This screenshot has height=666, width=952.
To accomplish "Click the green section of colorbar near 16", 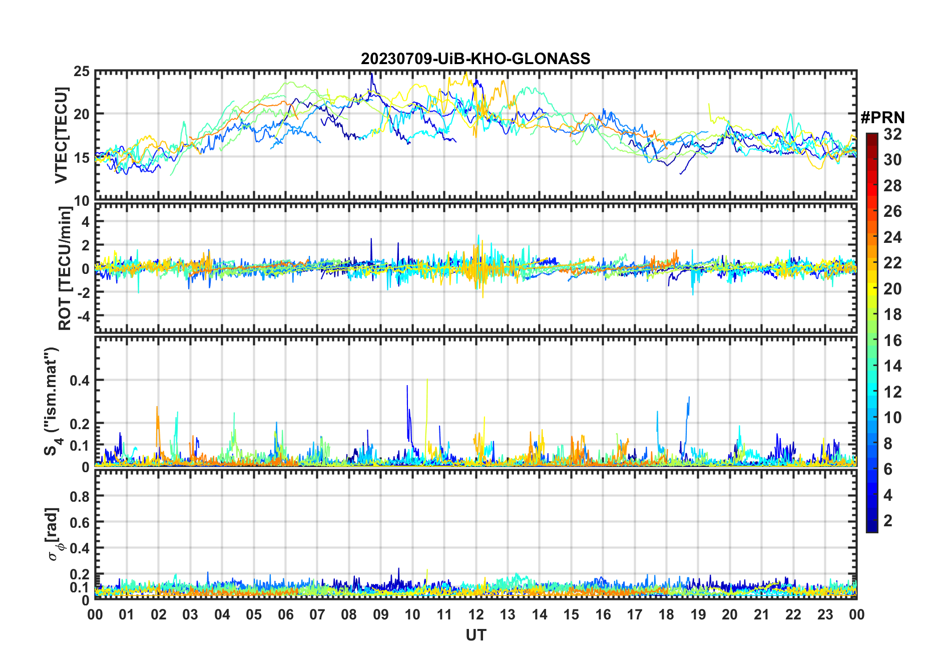I will coord(872,341).
